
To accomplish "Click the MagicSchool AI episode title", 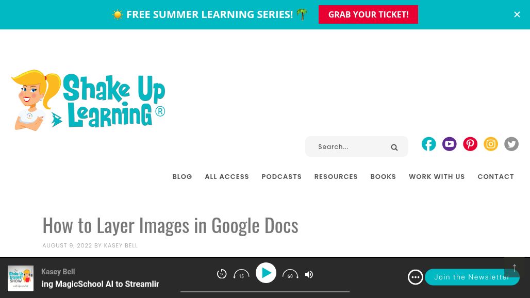I will point(100,284).
